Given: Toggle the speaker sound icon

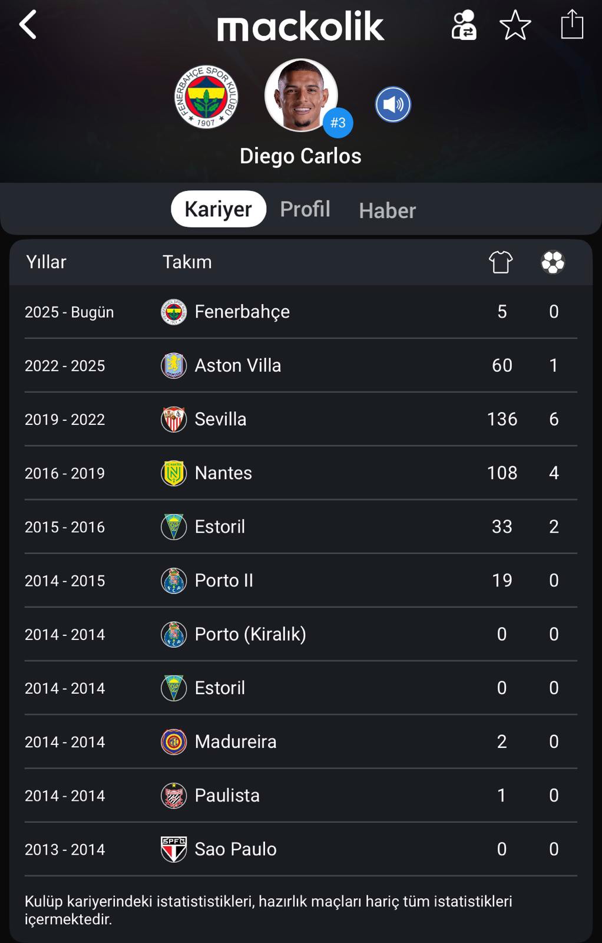Looking at the screenshot, I should 393,104.
